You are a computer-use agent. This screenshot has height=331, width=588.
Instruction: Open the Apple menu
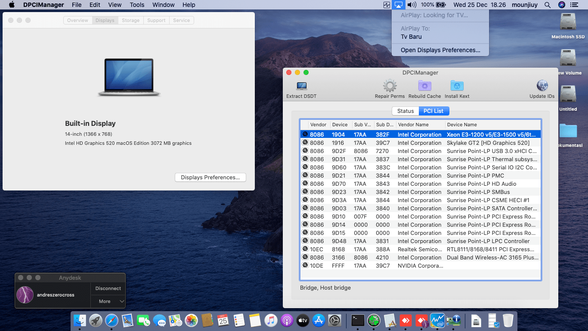[x=12, y=5]
